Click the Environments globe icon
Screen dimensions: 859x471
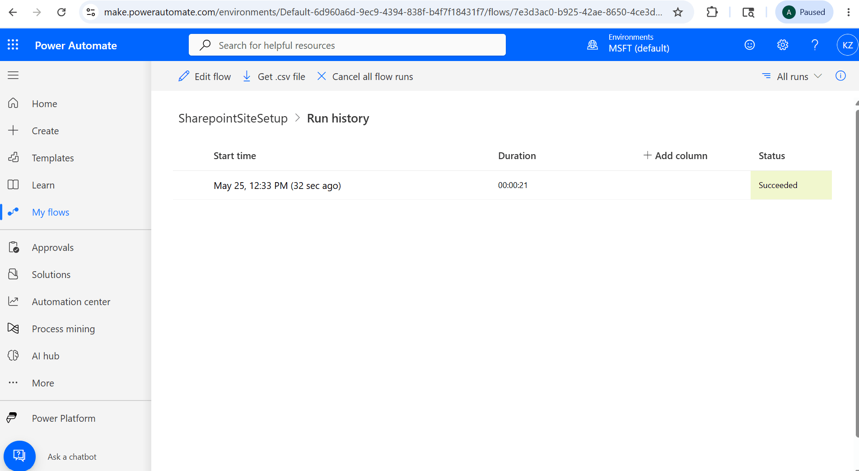point(593,45)
